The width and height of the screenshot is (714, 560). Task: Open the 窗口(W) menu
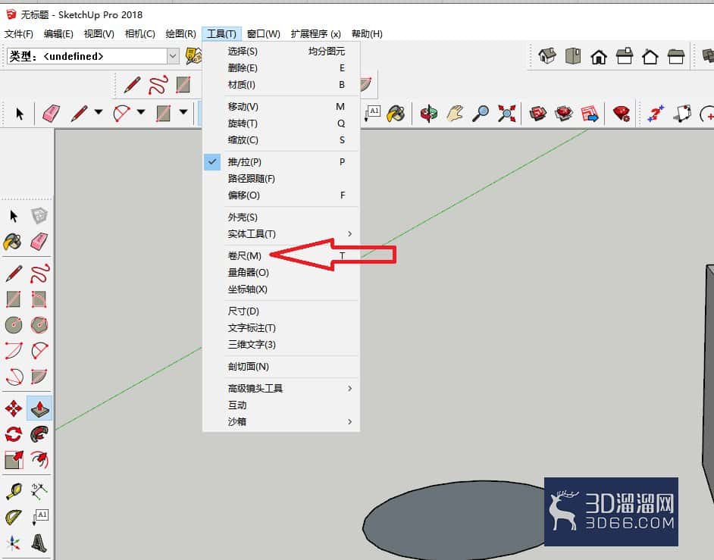click(263, 33)
